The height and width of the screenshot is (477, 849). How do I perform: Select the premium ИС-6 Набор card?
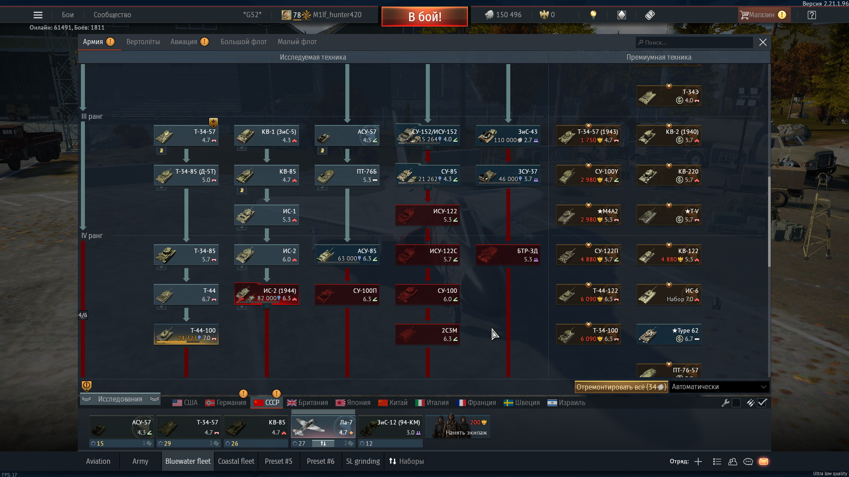[669, 295]
